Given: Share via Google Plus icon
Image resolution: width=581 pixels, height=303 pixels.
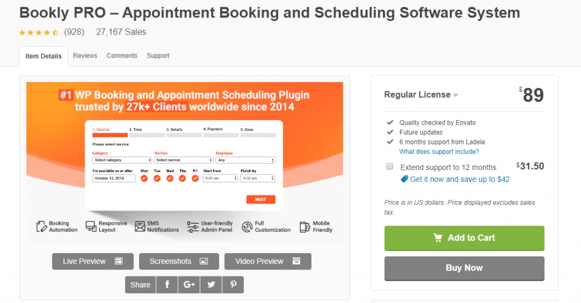Looking at the screenshot, I should [189, 285].
